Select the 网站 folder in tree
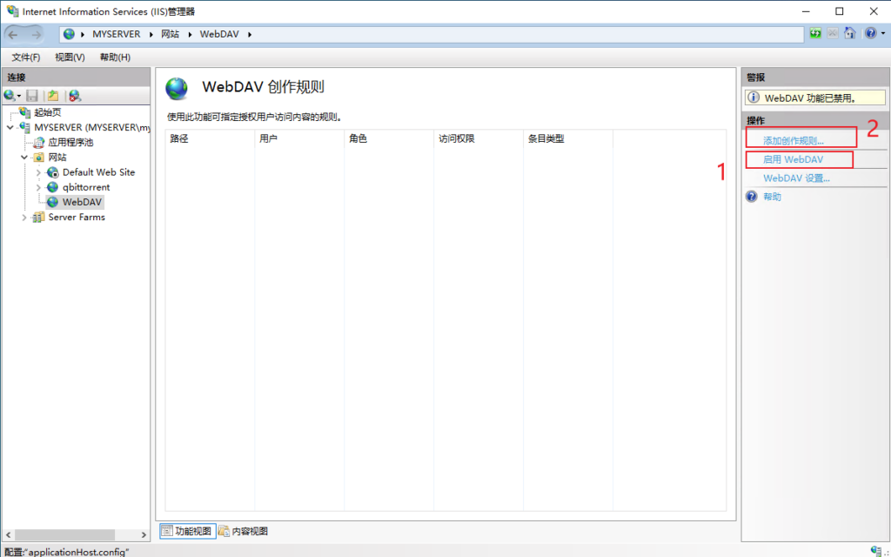891x557 pixels. (57, 158)
